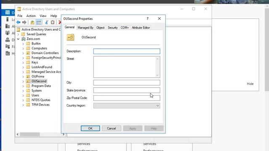Click the Zero.com domain icon
The width and height of the screenshot is (269, 151).
pyautogui.click(x=24, y=39)
